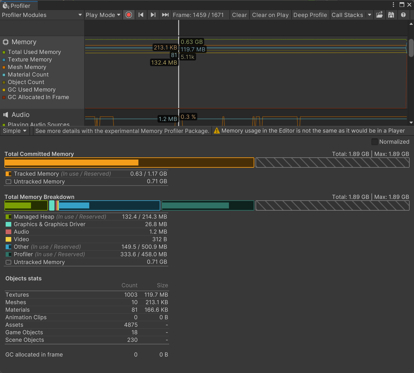
Task: Click the cyan Graphics & Graphics Driver swatch
Action: pyautogui.click(x=8, y=224)
